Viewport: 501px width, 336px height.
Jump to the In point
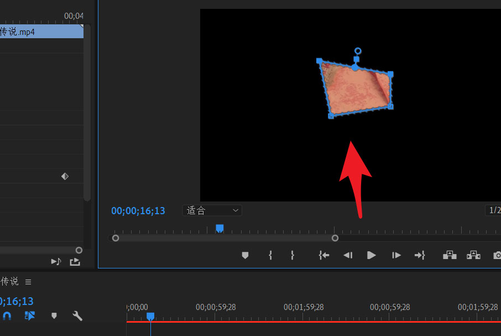pyautogui.click(x=324, y=255)
